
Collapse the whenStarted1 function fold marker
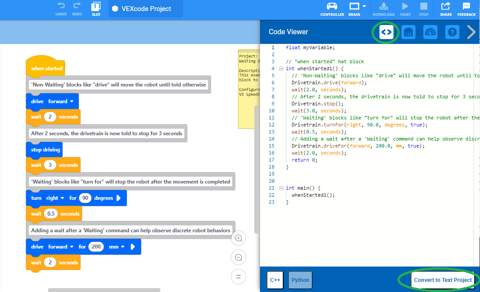(x=282, y=69)
